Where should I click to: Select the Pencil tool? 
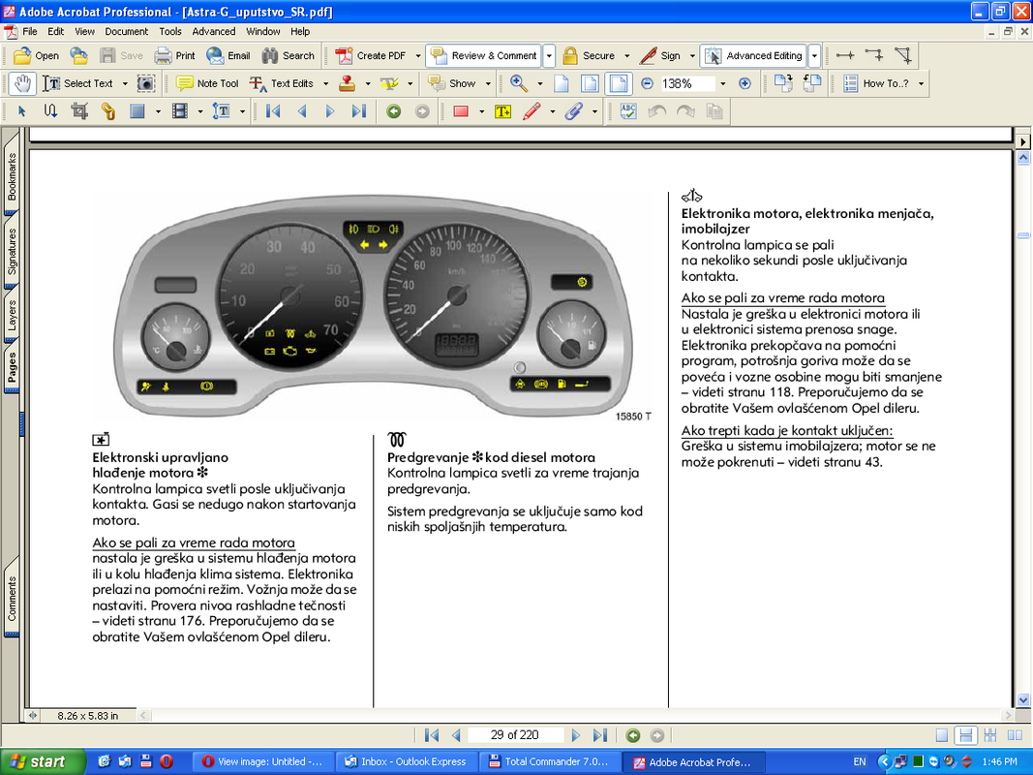tap(532, 111)
